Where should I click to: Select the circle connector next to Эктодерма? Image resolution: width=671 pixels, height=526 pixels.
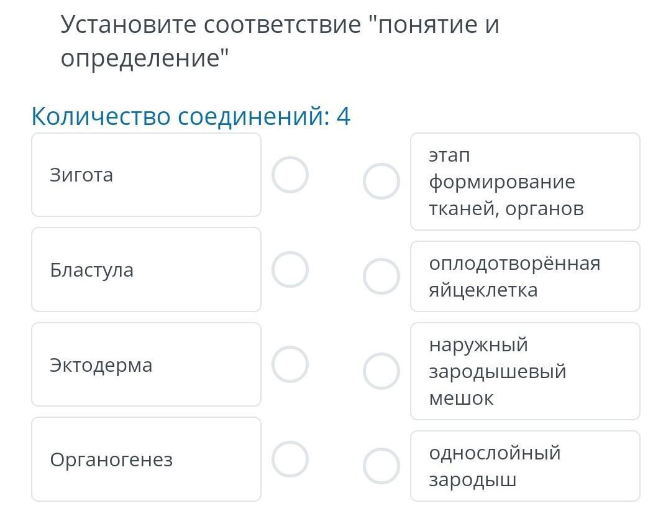click(x=290, y=364)
